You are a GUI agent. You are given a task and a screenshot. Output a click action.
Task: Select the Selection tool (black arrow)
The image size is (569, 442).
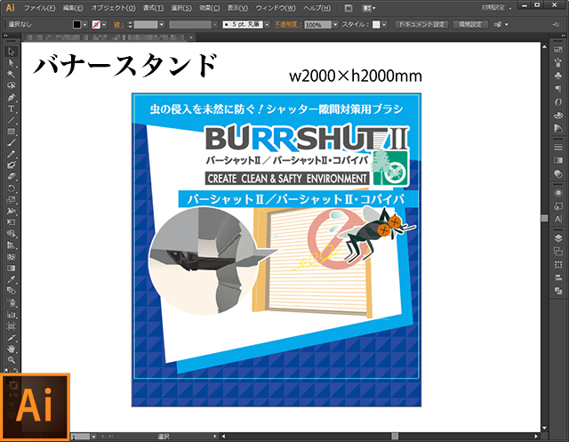coord(11,52)
